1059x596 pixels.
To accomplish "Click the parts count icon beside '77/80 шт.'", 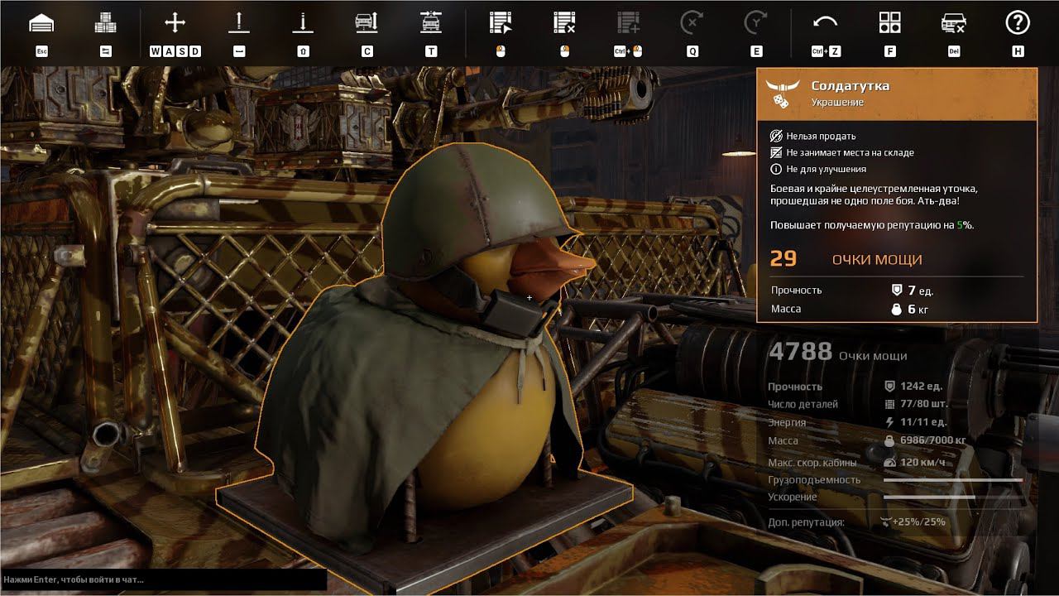I will tap(890, 405).
